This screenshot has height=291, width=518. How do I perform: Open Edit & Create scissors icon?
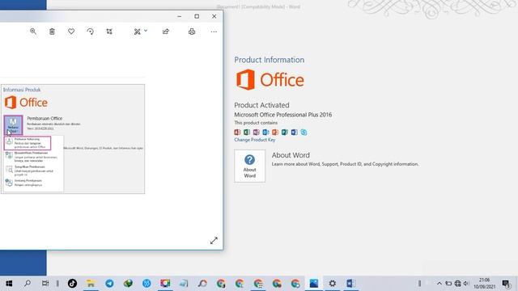(x=137, y=32)
